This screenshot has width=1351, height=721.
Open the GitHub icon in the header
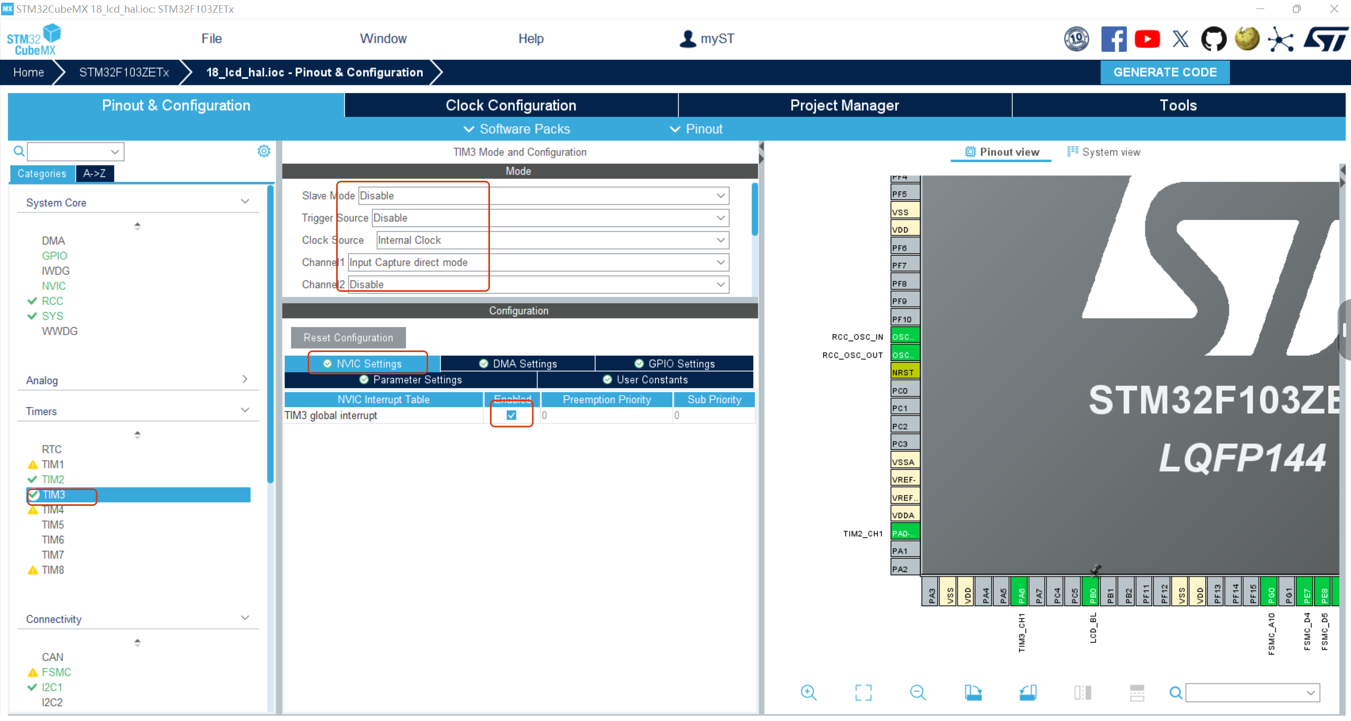pos(1214,39)
